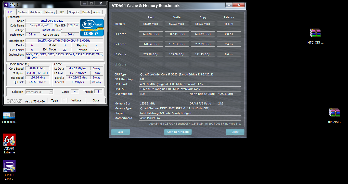Open 0P3ZIMG archive on desktop

334,116
